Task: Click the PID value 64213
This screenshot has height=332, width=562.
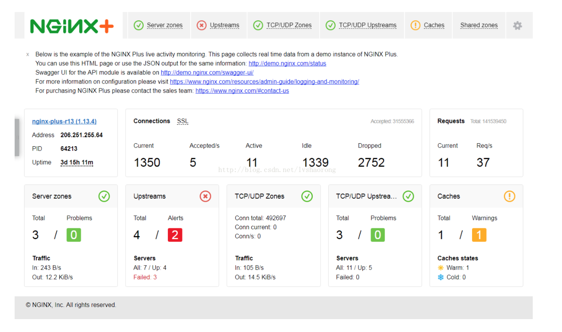Action: coord(69,149)
